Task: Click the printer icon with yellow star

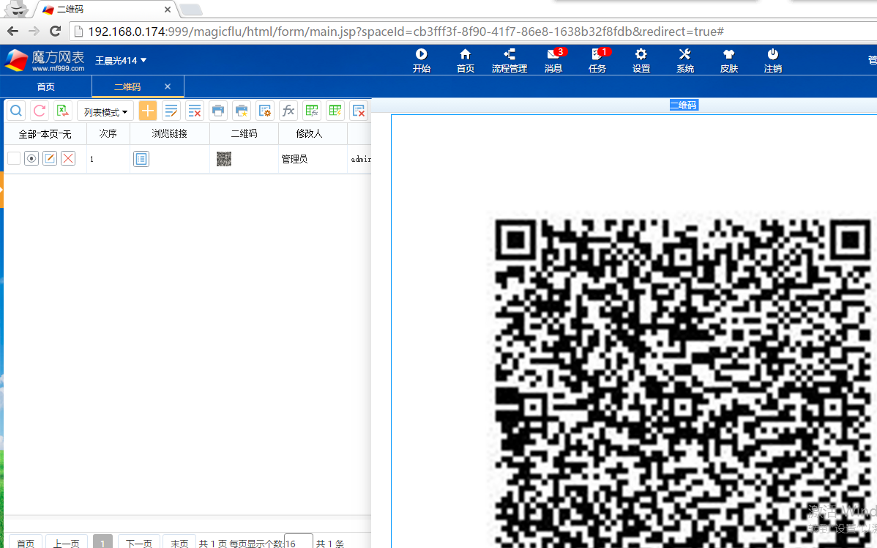Action: click(x=242, y=111)
